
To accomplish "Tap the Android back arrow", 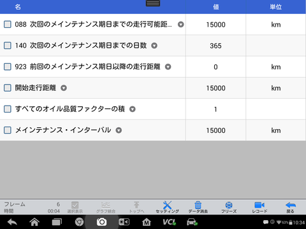I will pyautogui.click(x=12, y=222).
